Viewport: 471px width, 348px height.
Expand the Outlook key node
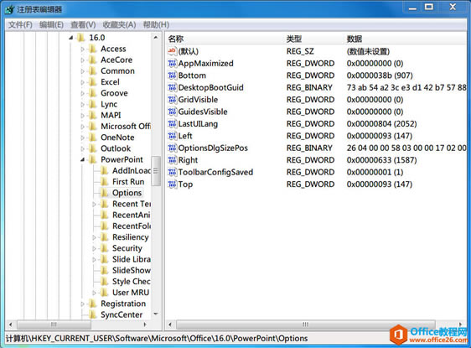[x=82, y=148]
